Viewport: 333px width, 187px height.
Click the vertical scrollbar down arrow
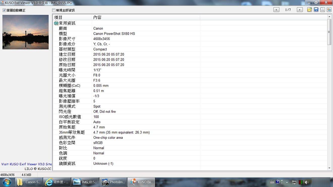pos(329,168)
